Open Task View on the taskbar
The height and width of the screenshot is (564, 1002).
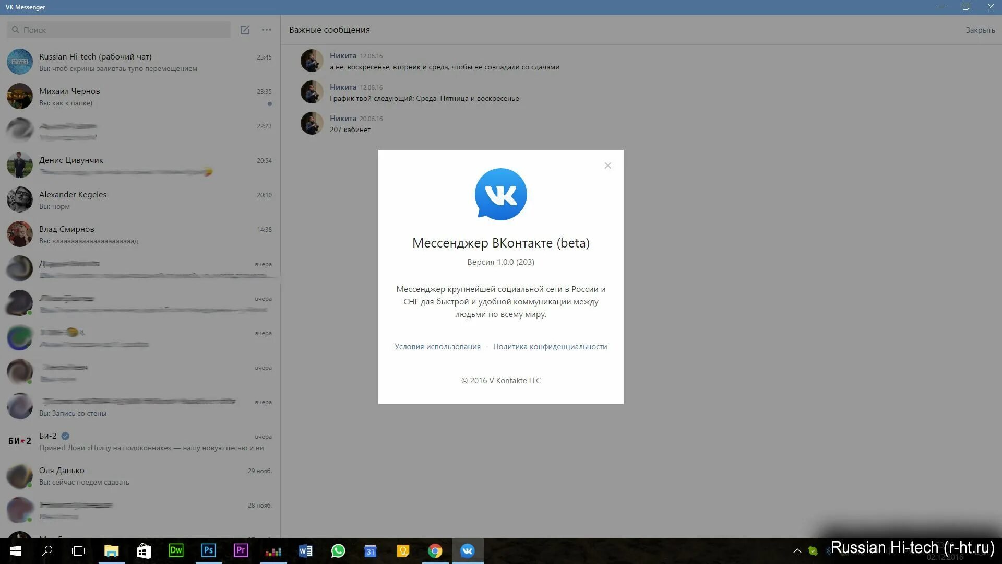pyautogui.click(x=78, y=550)
